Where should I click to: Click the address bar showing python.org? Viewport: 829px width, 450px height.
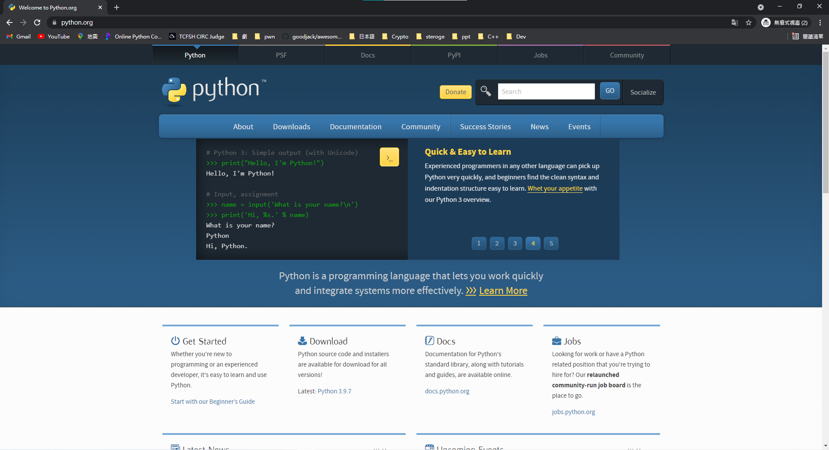389,22
